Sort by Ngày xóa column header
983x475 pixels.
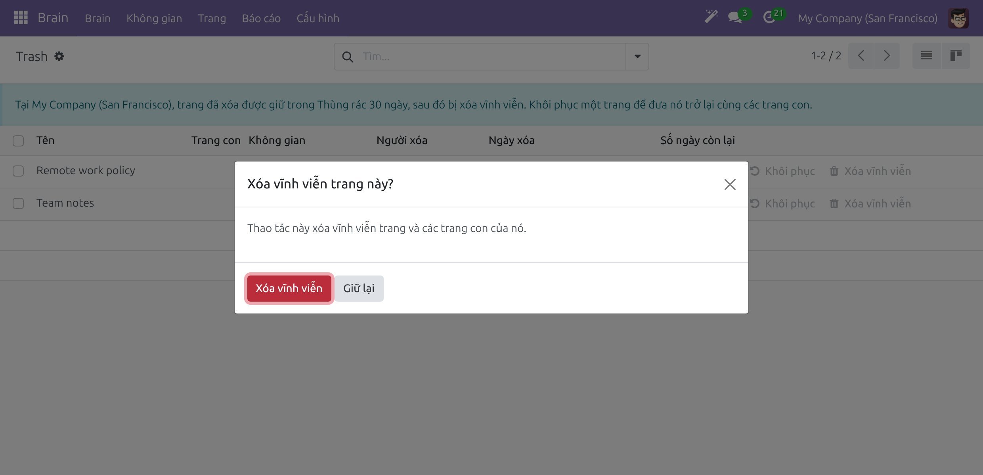[x=511, y=140]
